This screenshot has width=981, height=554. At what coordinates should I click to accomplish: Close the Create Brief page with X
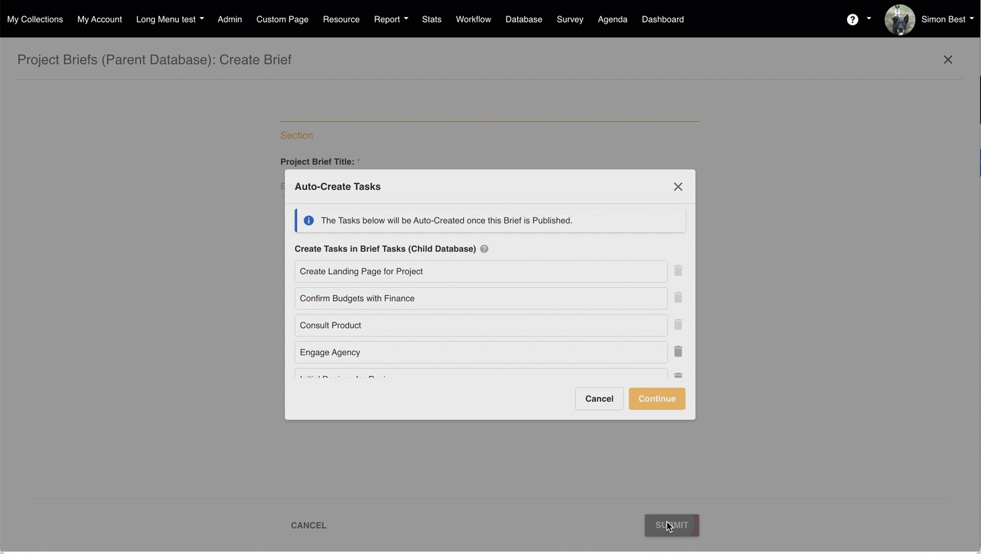pos(948,59)
